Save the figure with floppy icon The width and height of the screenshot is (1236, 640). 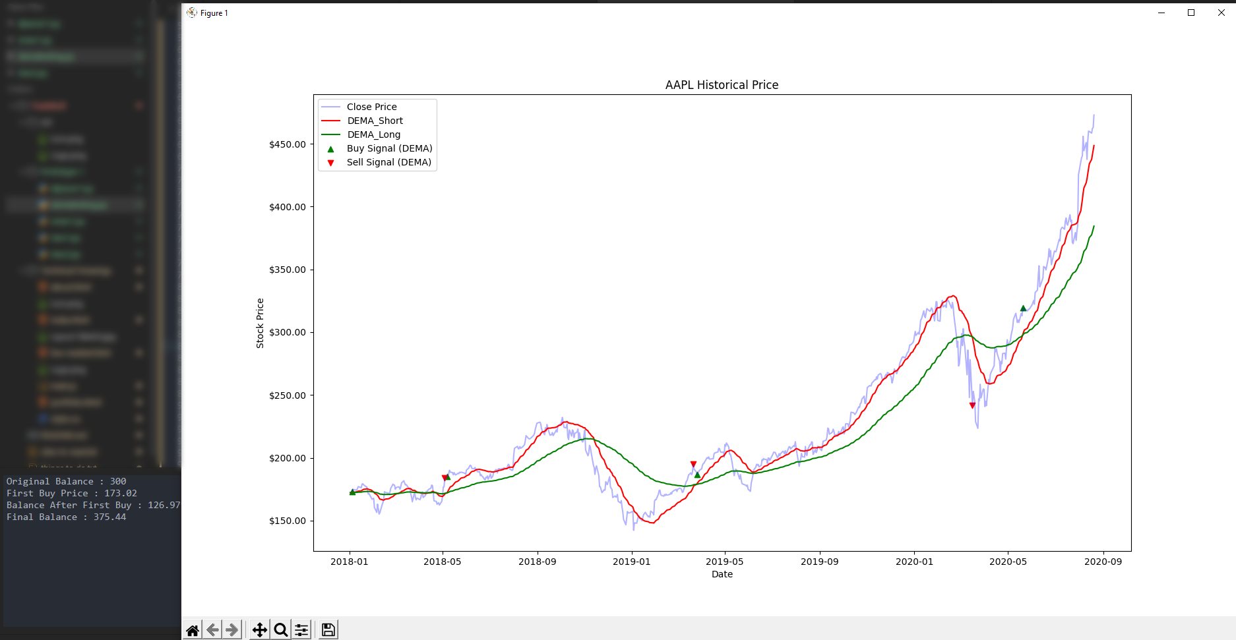point(328,630)
